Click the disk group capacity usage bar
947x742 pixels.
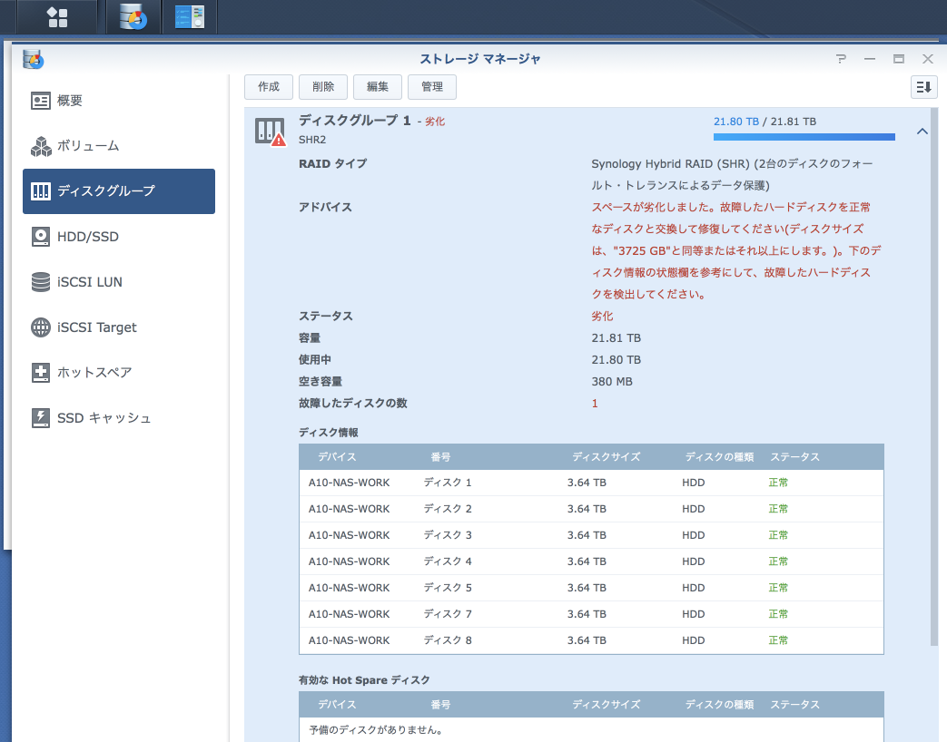coord(804,138)
